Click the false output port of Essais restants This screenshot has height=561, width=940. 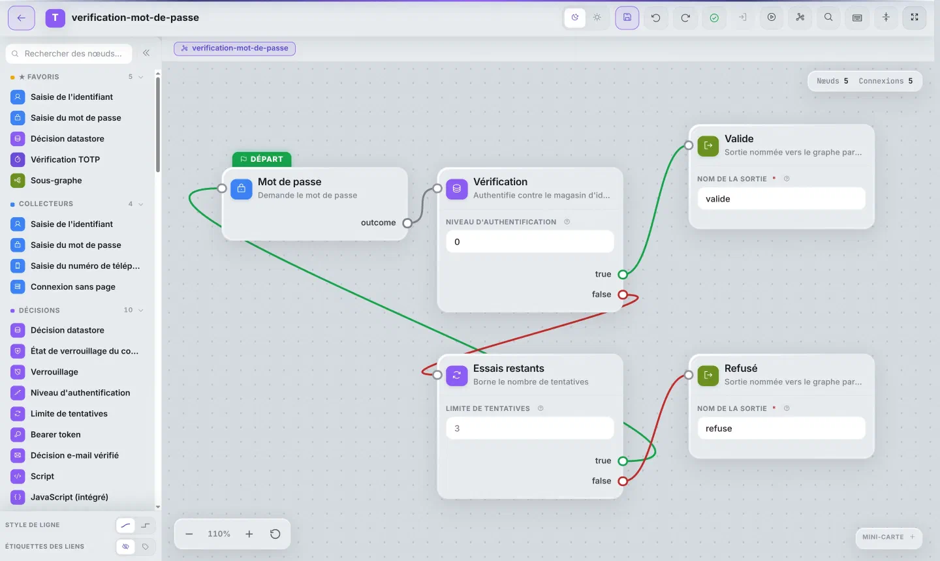click(623, 481)
